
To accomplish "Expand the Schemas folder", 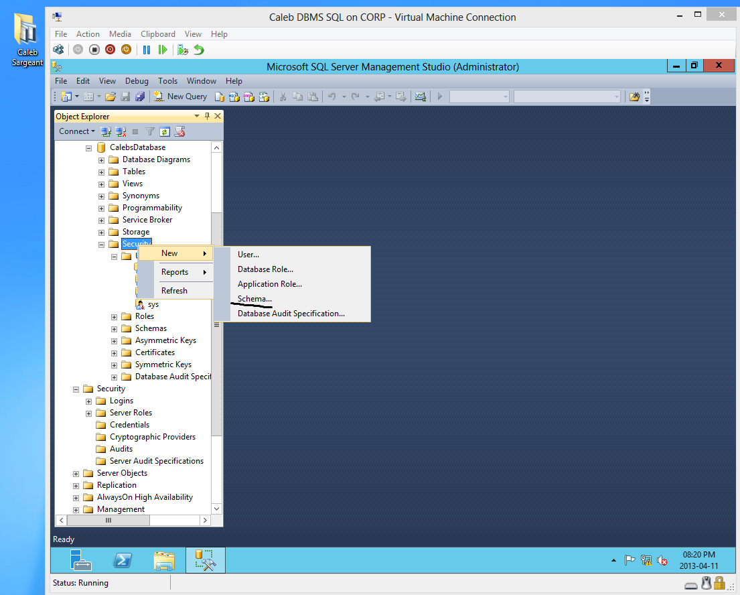I will click(x=115, y=329).
